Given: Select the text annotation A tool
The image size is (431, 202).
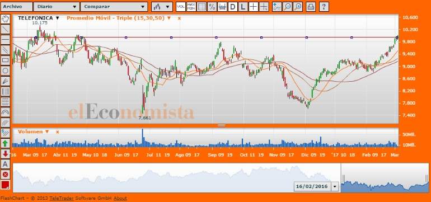Looking at the screenshot, I should click(5, 164).
